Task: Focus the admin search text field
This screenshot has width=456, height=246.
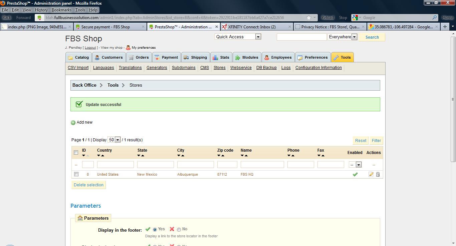Action: point(301,37)
